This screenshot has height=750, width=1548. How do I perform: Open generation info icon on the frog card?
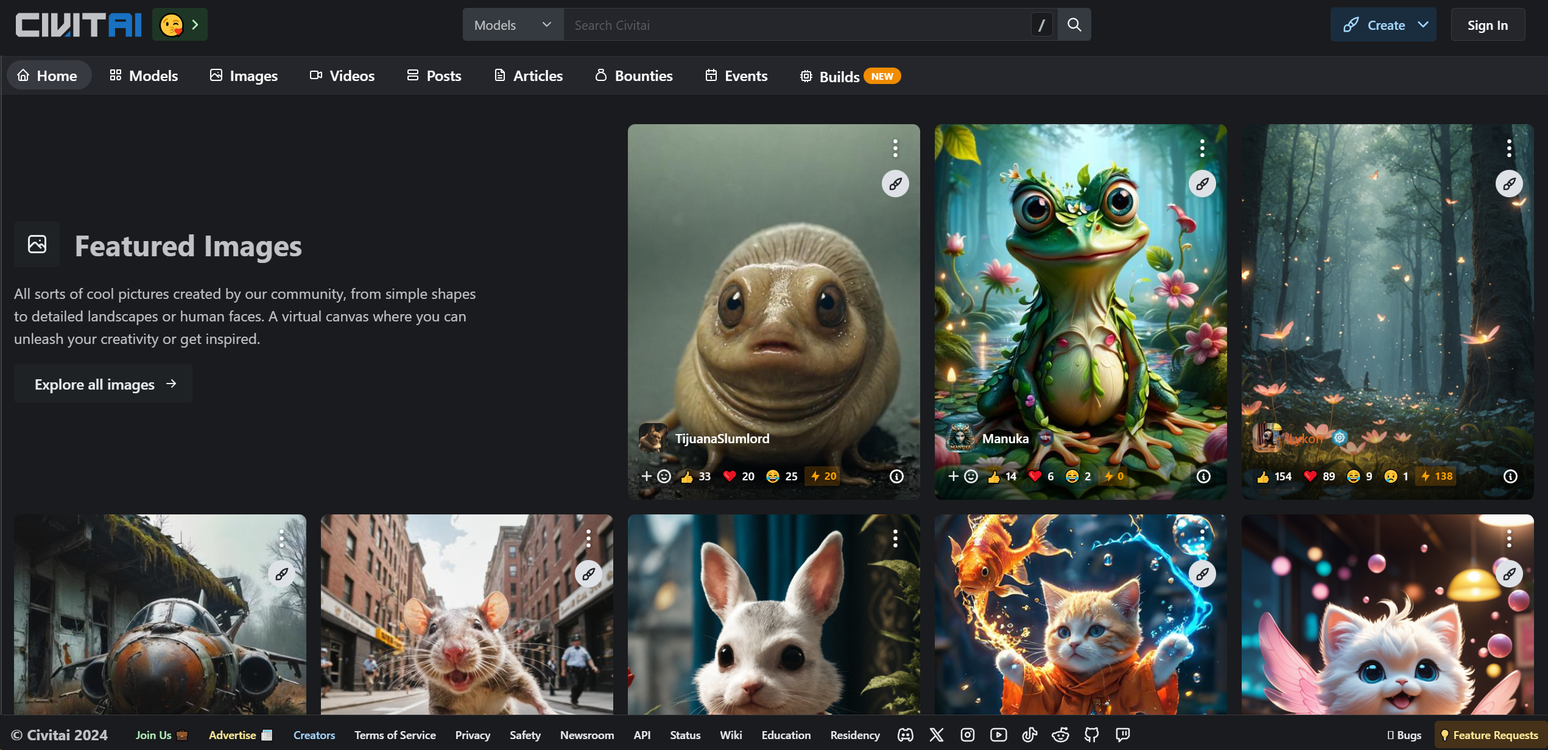coord(1203,476)
